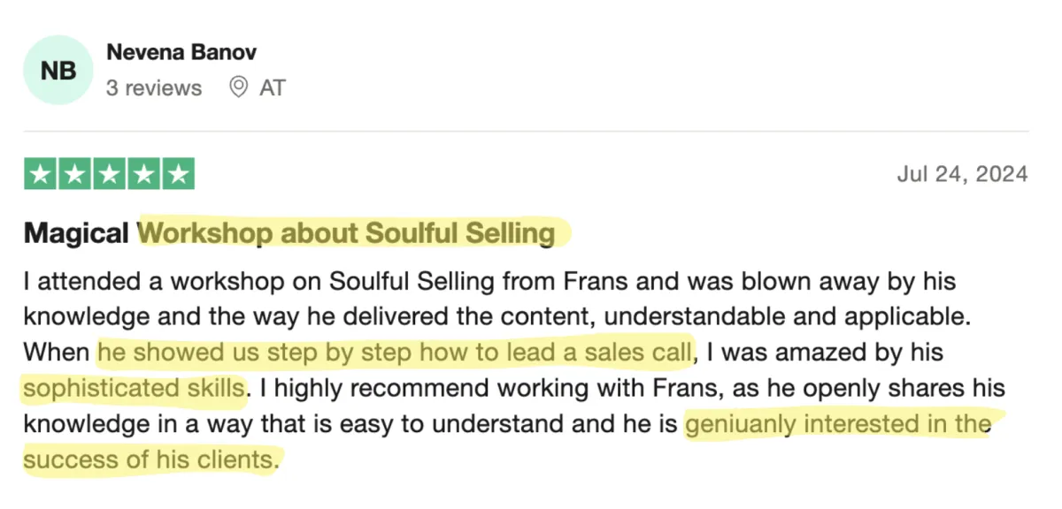Screen dimensions: 1062x509
Task: Click the divider line under reviewer info
Action: tap(526, 132)
